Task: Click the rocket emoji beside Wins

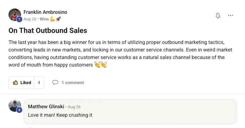Action: pos(58,19)
